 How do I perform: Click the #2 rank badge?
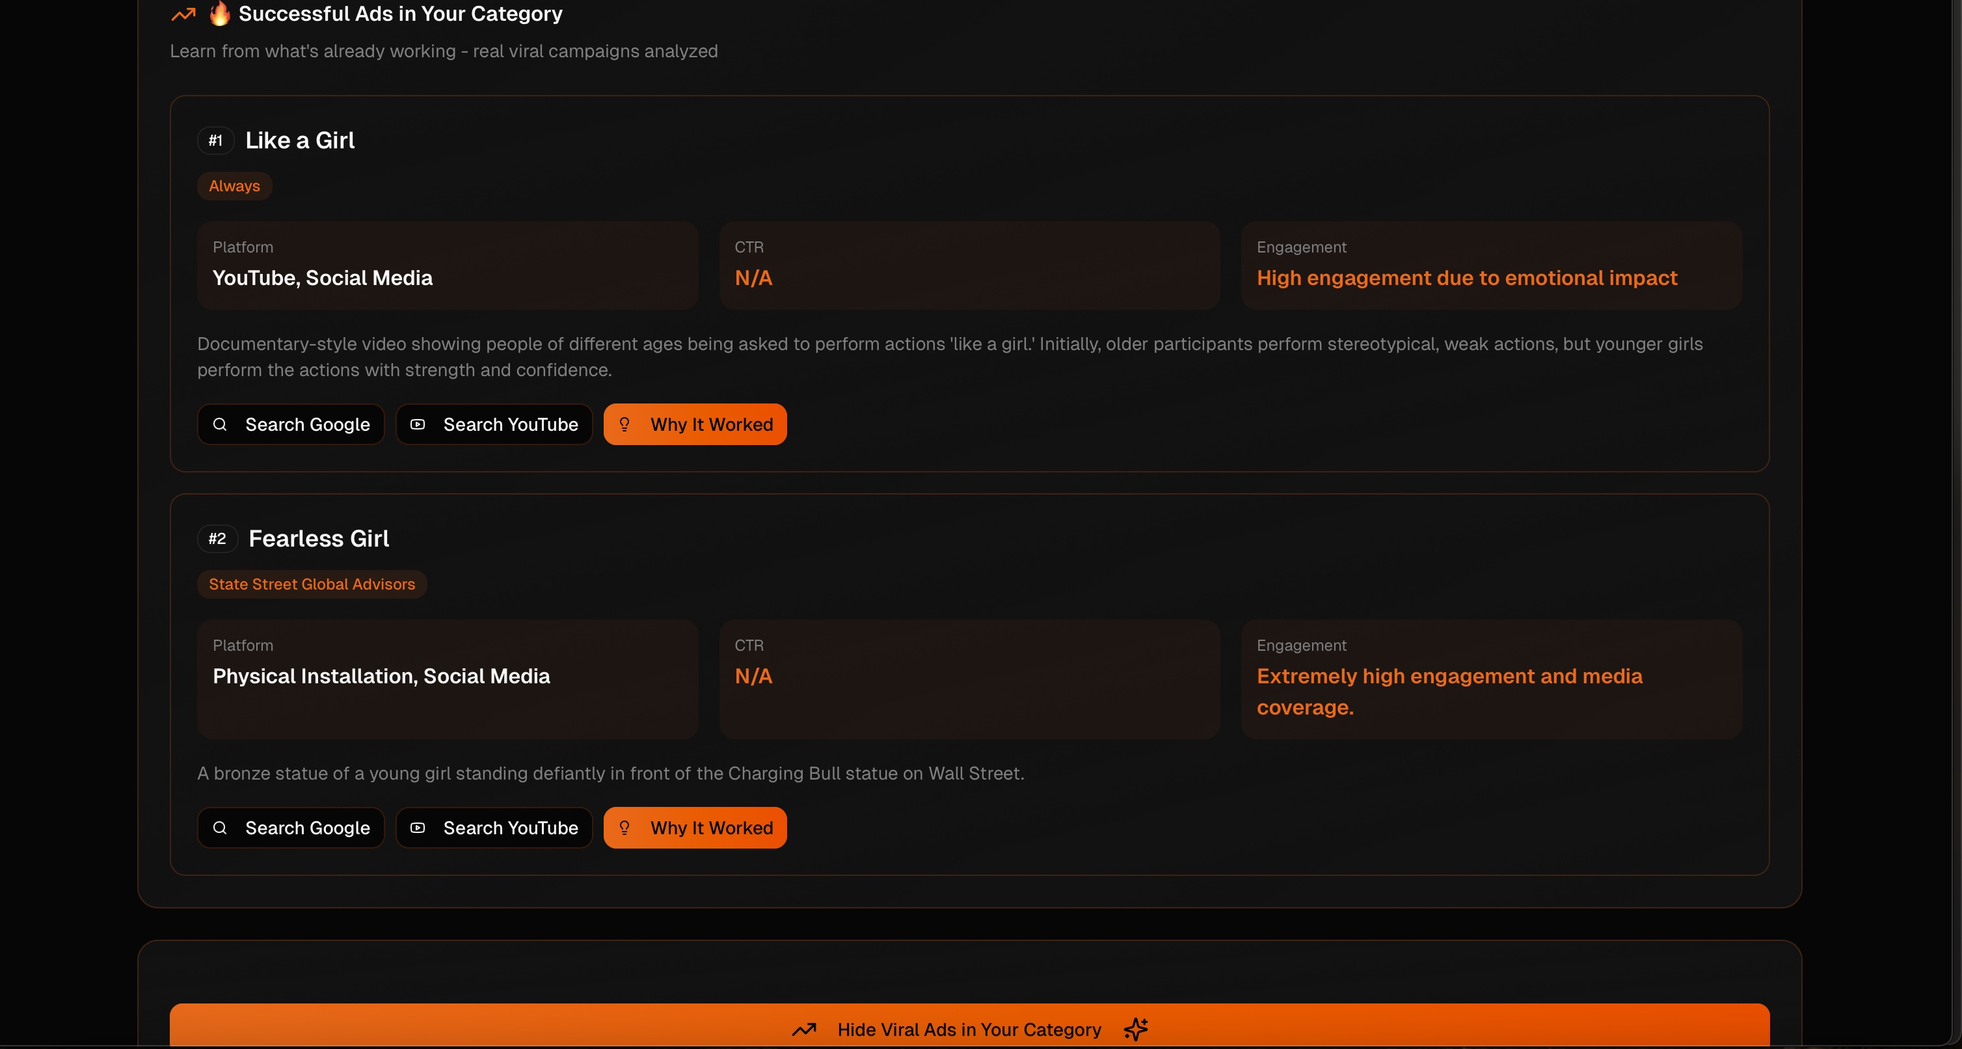click(x=217, y=539)
